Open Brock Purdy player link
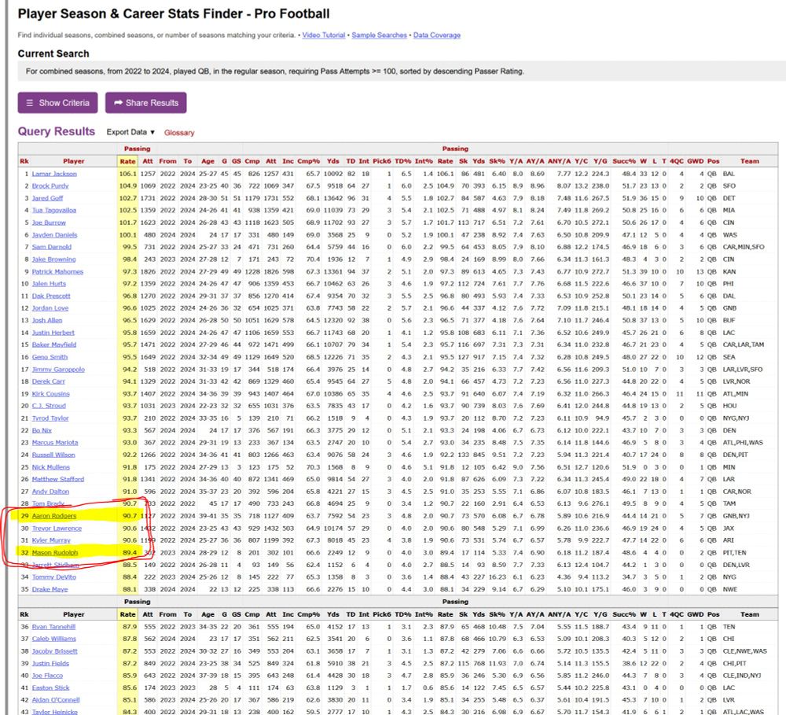 (50, 186)
